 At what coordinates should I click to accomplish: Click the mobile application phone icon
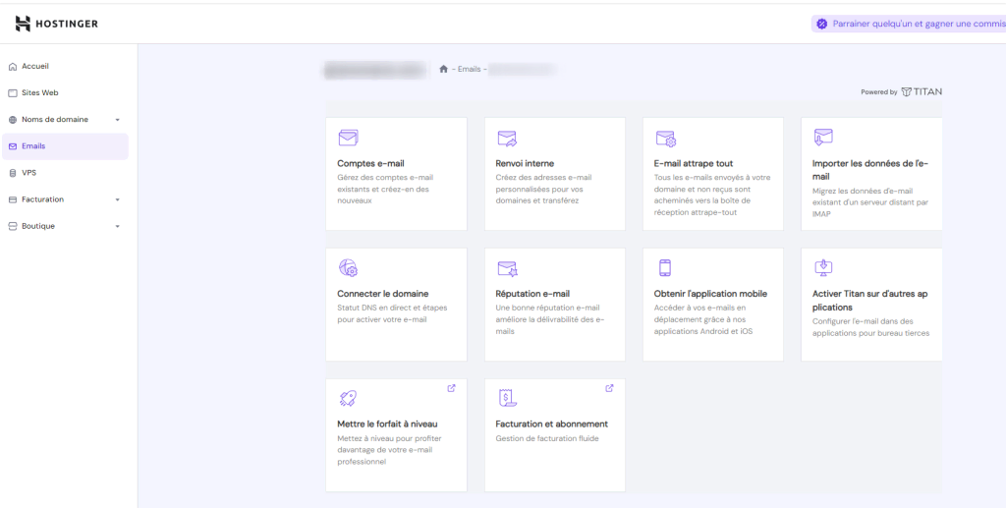pos(664,267)
